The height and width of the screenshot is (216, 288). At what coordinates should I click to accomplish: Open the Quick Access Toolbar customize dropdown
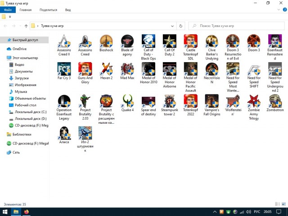10,17
